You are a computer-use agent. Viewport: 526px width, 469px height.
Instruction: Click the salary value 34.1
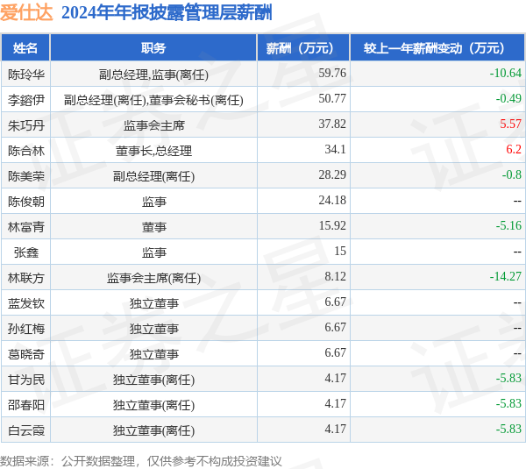tap(335, 149)
